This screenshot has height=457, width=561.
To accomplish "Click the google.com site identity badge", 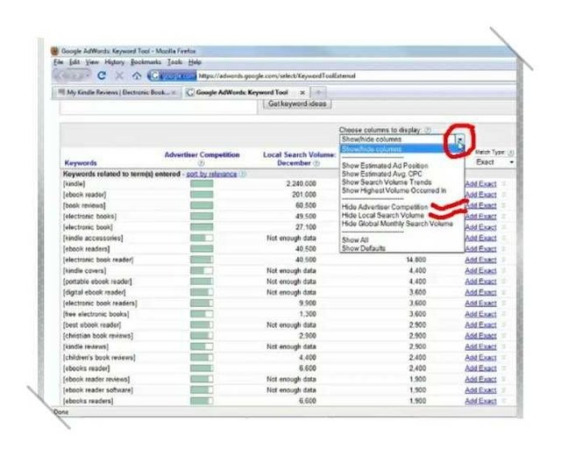I will click(173, 76).
